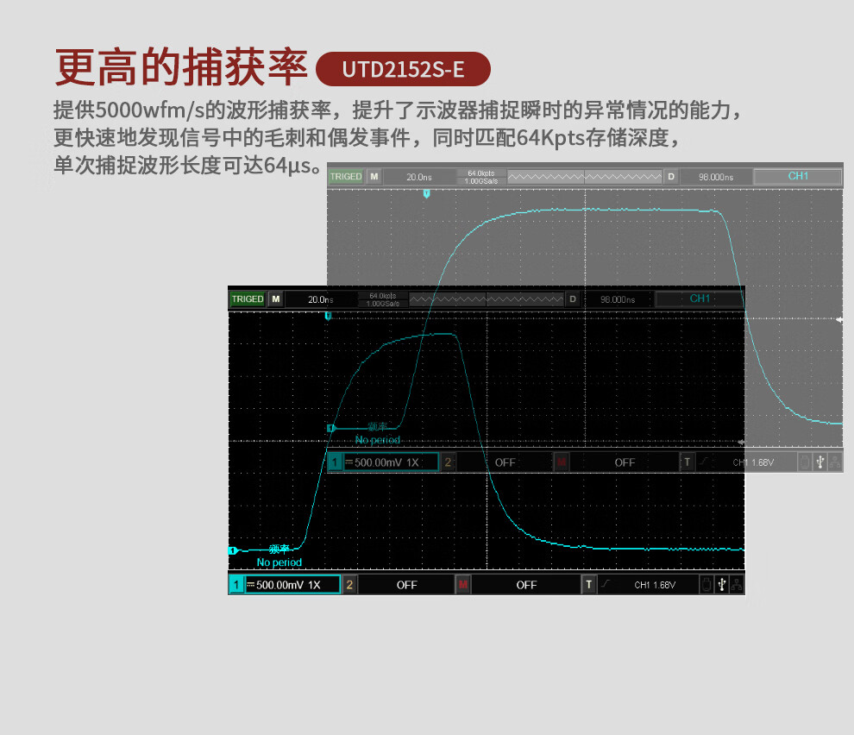This screenshot has width=854, height=735.
Task: Click the M timebase icon in gray screen
Action: (x=374, y=177)
